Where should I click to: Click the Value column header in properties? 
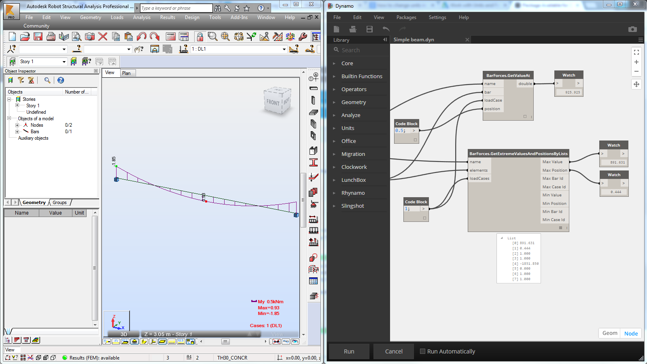tap(55, 213)
